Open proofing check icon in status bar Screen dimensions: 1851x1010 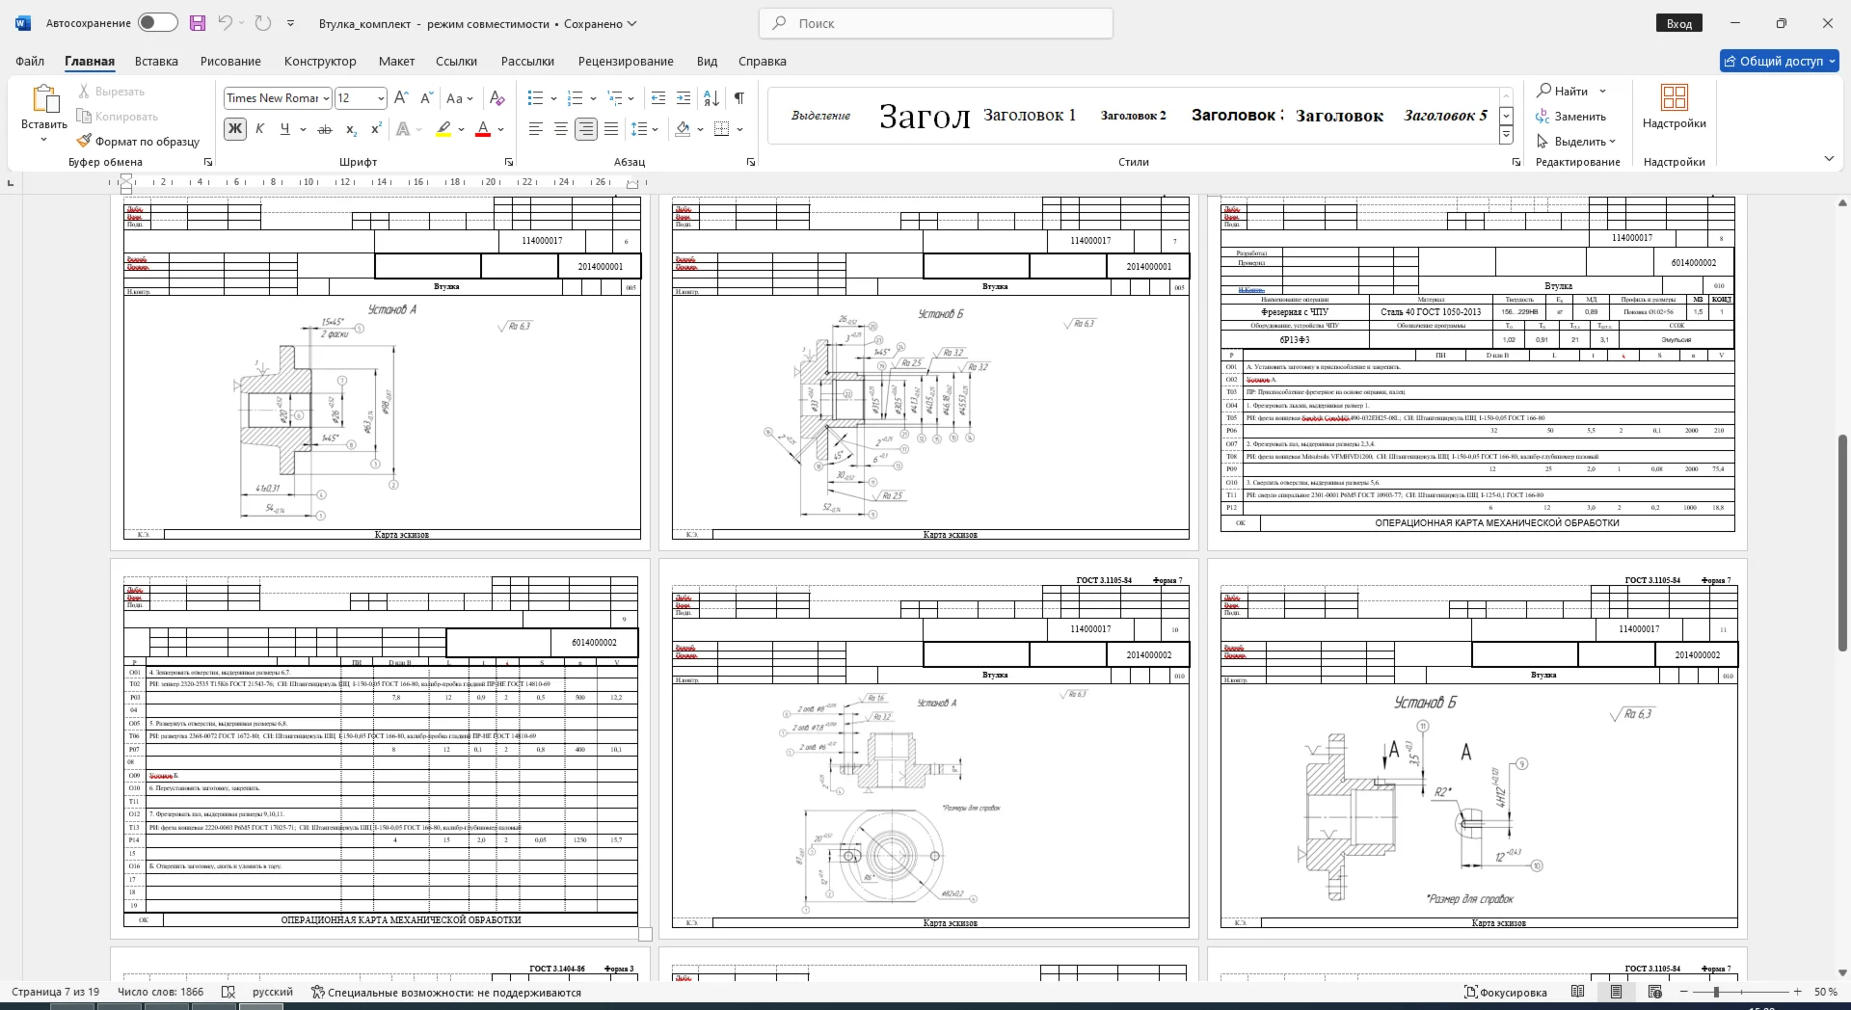[x=228, y=992]
